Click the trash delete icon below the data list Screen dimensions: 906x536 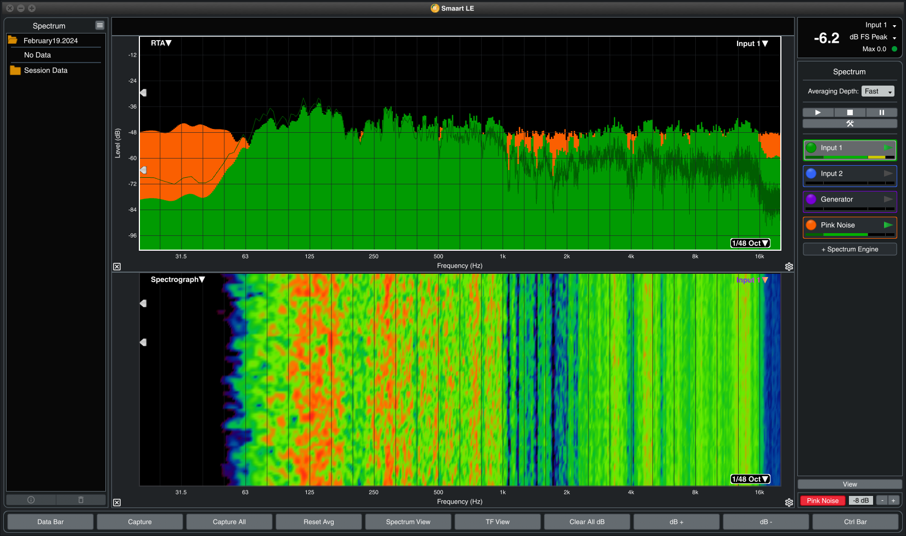[x=81, y=500]
